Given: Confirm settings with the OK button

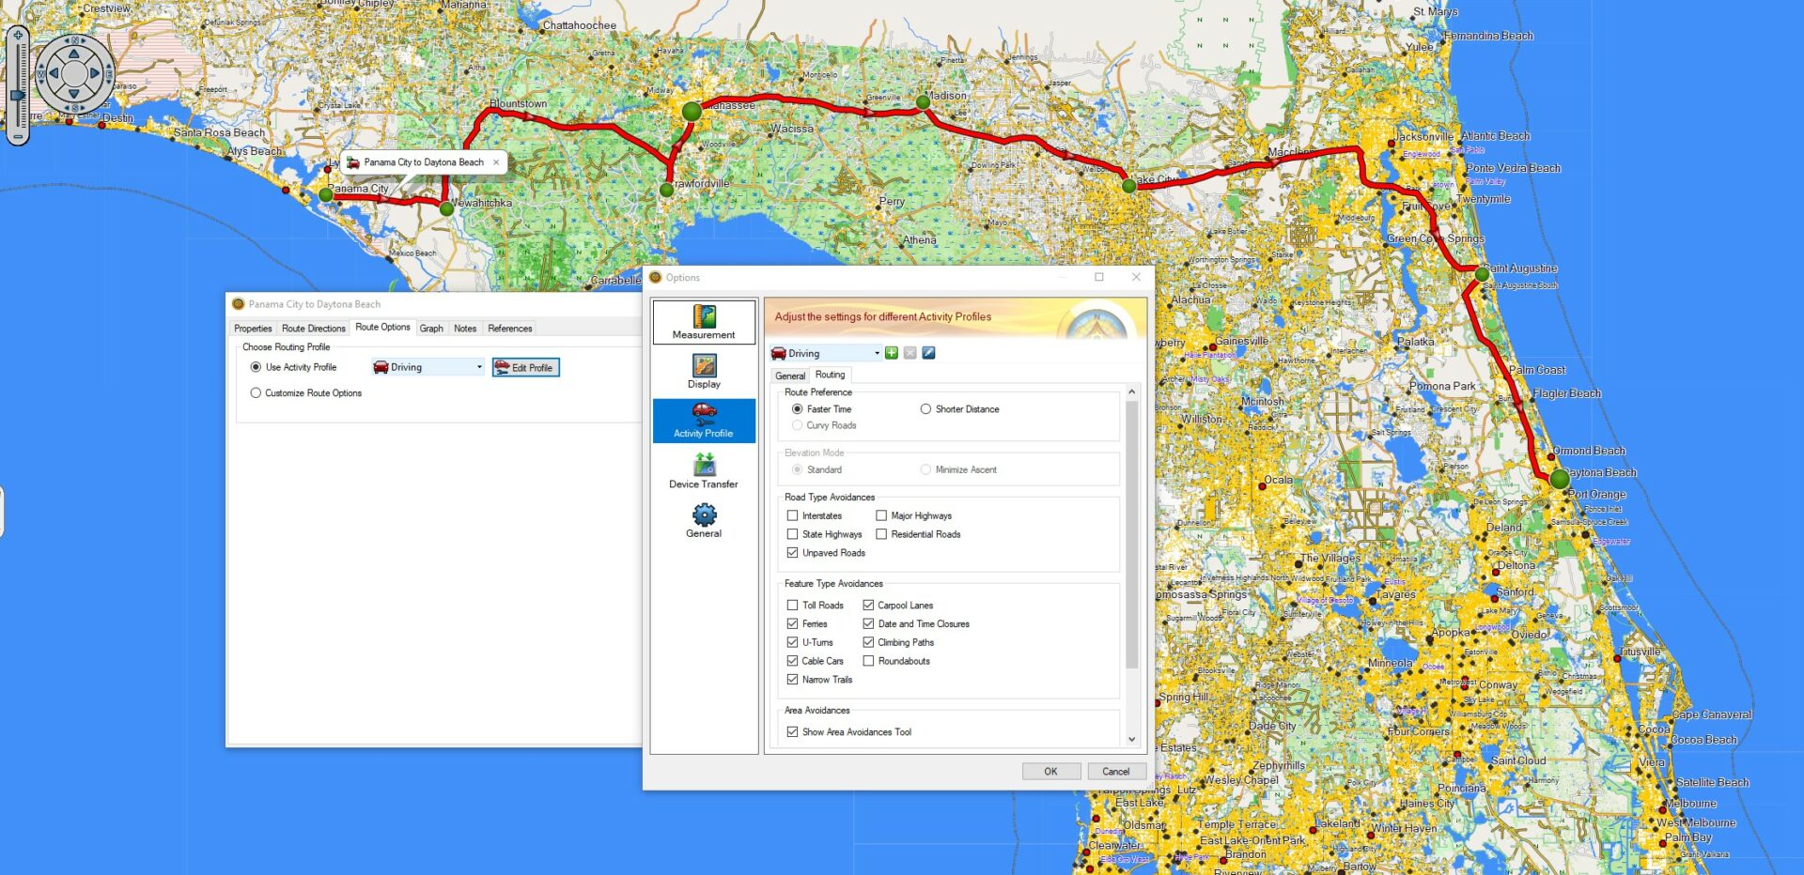Looking at the screenshot, I should (1050, 770).
